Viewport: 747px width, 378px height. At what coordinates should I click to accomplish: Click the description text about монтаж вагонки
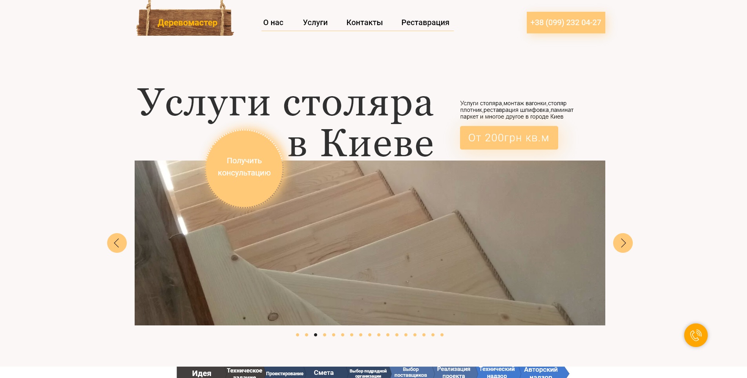[x=517, y=110]
